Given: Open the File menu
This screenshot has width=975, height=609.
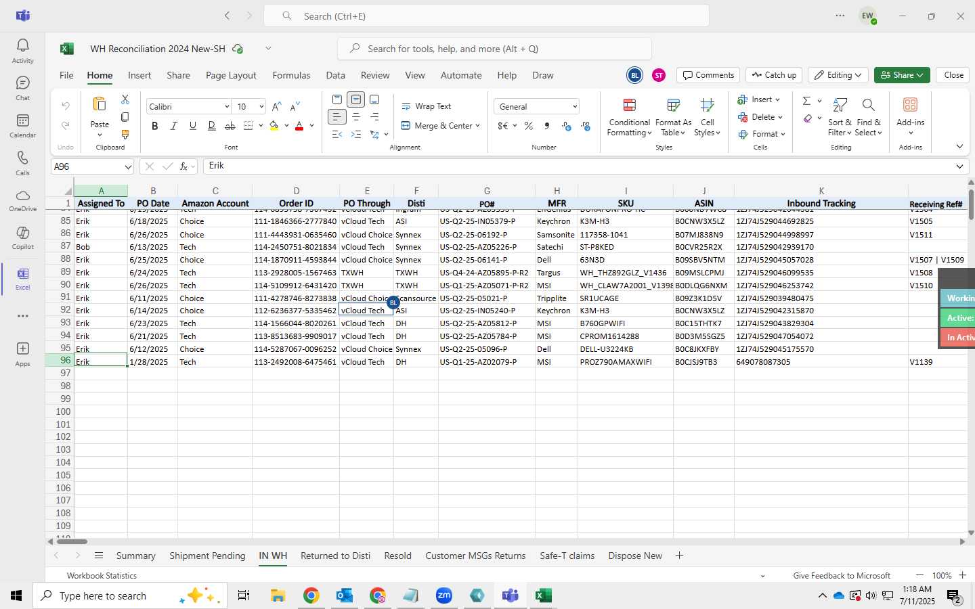Looking at the screenshot, I should tap(66, 75).
